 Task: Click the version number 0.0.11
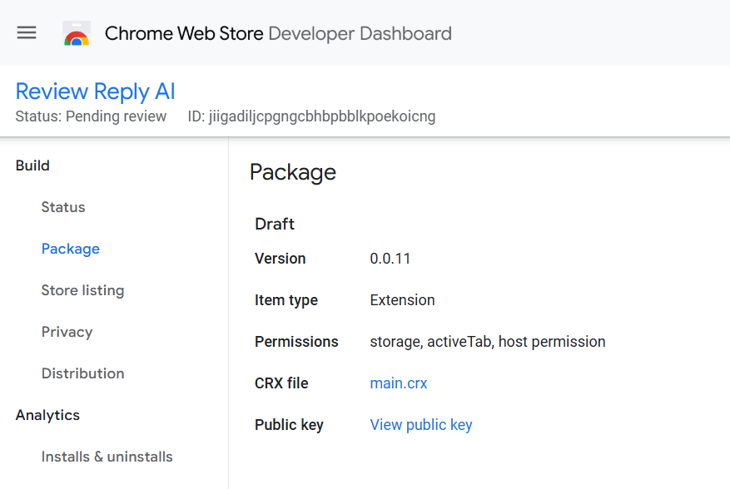[x=390, y=259]
